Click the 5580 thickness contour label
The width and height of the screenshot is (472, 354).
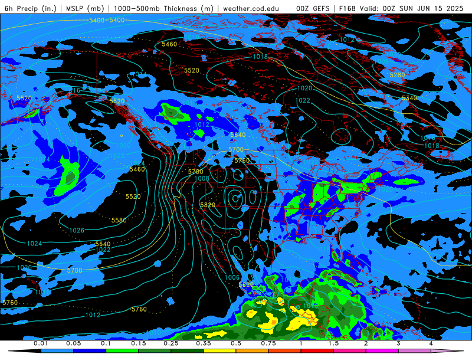(x=119, y=220)
